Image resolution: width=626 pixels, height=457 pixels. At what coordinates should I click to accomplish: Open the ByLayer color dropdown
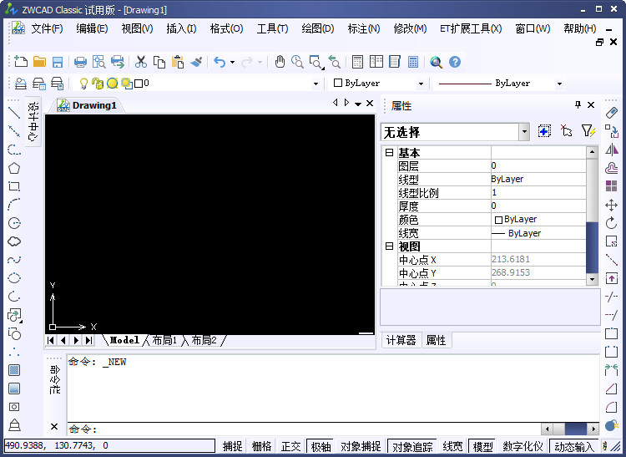point(421,84)
